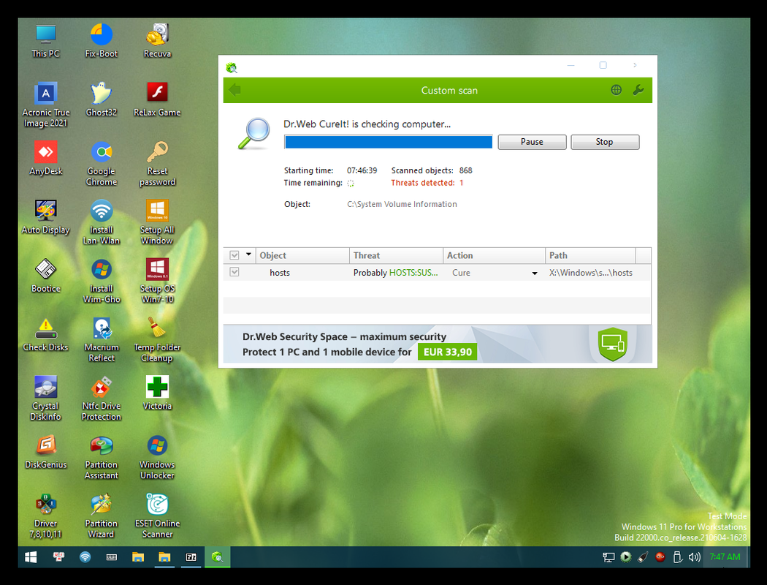Open language globe icon in Dr.Web header

pos(616,90)
